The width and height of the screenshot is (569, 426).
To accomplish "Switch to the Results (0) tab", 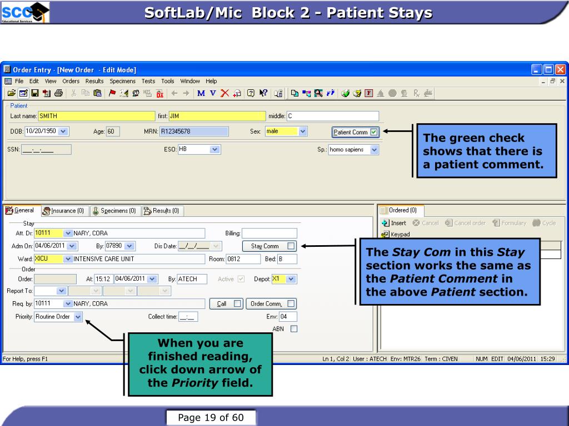I will [x=162, y=211].
